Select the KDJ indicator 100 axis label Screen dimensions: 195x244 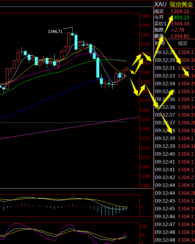(144, 227)
